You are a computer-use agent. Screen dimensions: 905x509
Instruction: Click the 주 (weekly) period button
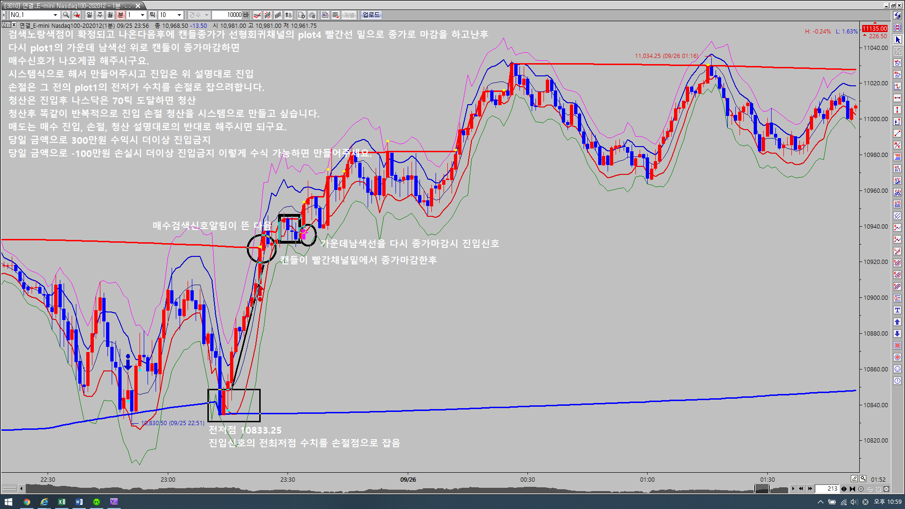99,15
